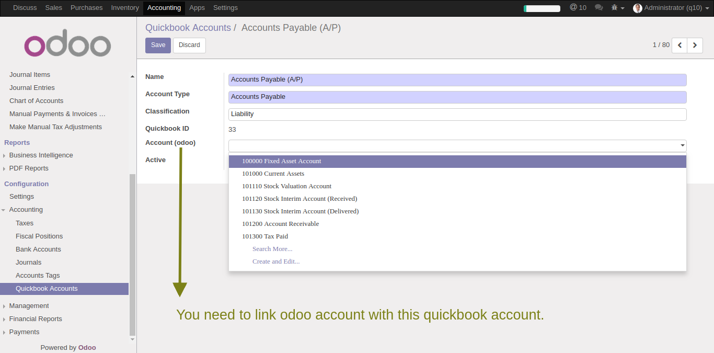Open Journal Items in sidebar
The height and width of the screenshot is (353, 714).
pos(30,75)
